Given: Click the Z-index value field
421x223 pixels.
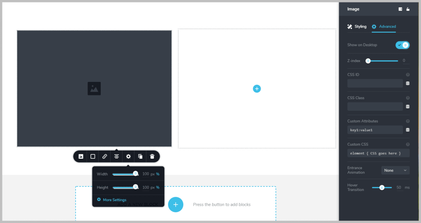Looking at the screenshot, I should pyautogui.click(x=406, y=61).
